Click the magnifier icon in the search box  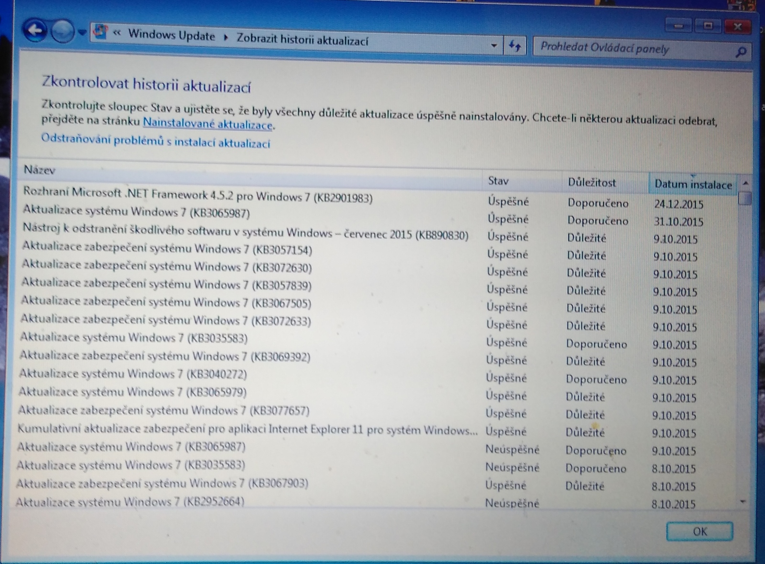741,51
